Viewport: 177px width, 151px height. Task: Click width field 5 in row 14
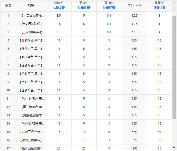[84, 124]
